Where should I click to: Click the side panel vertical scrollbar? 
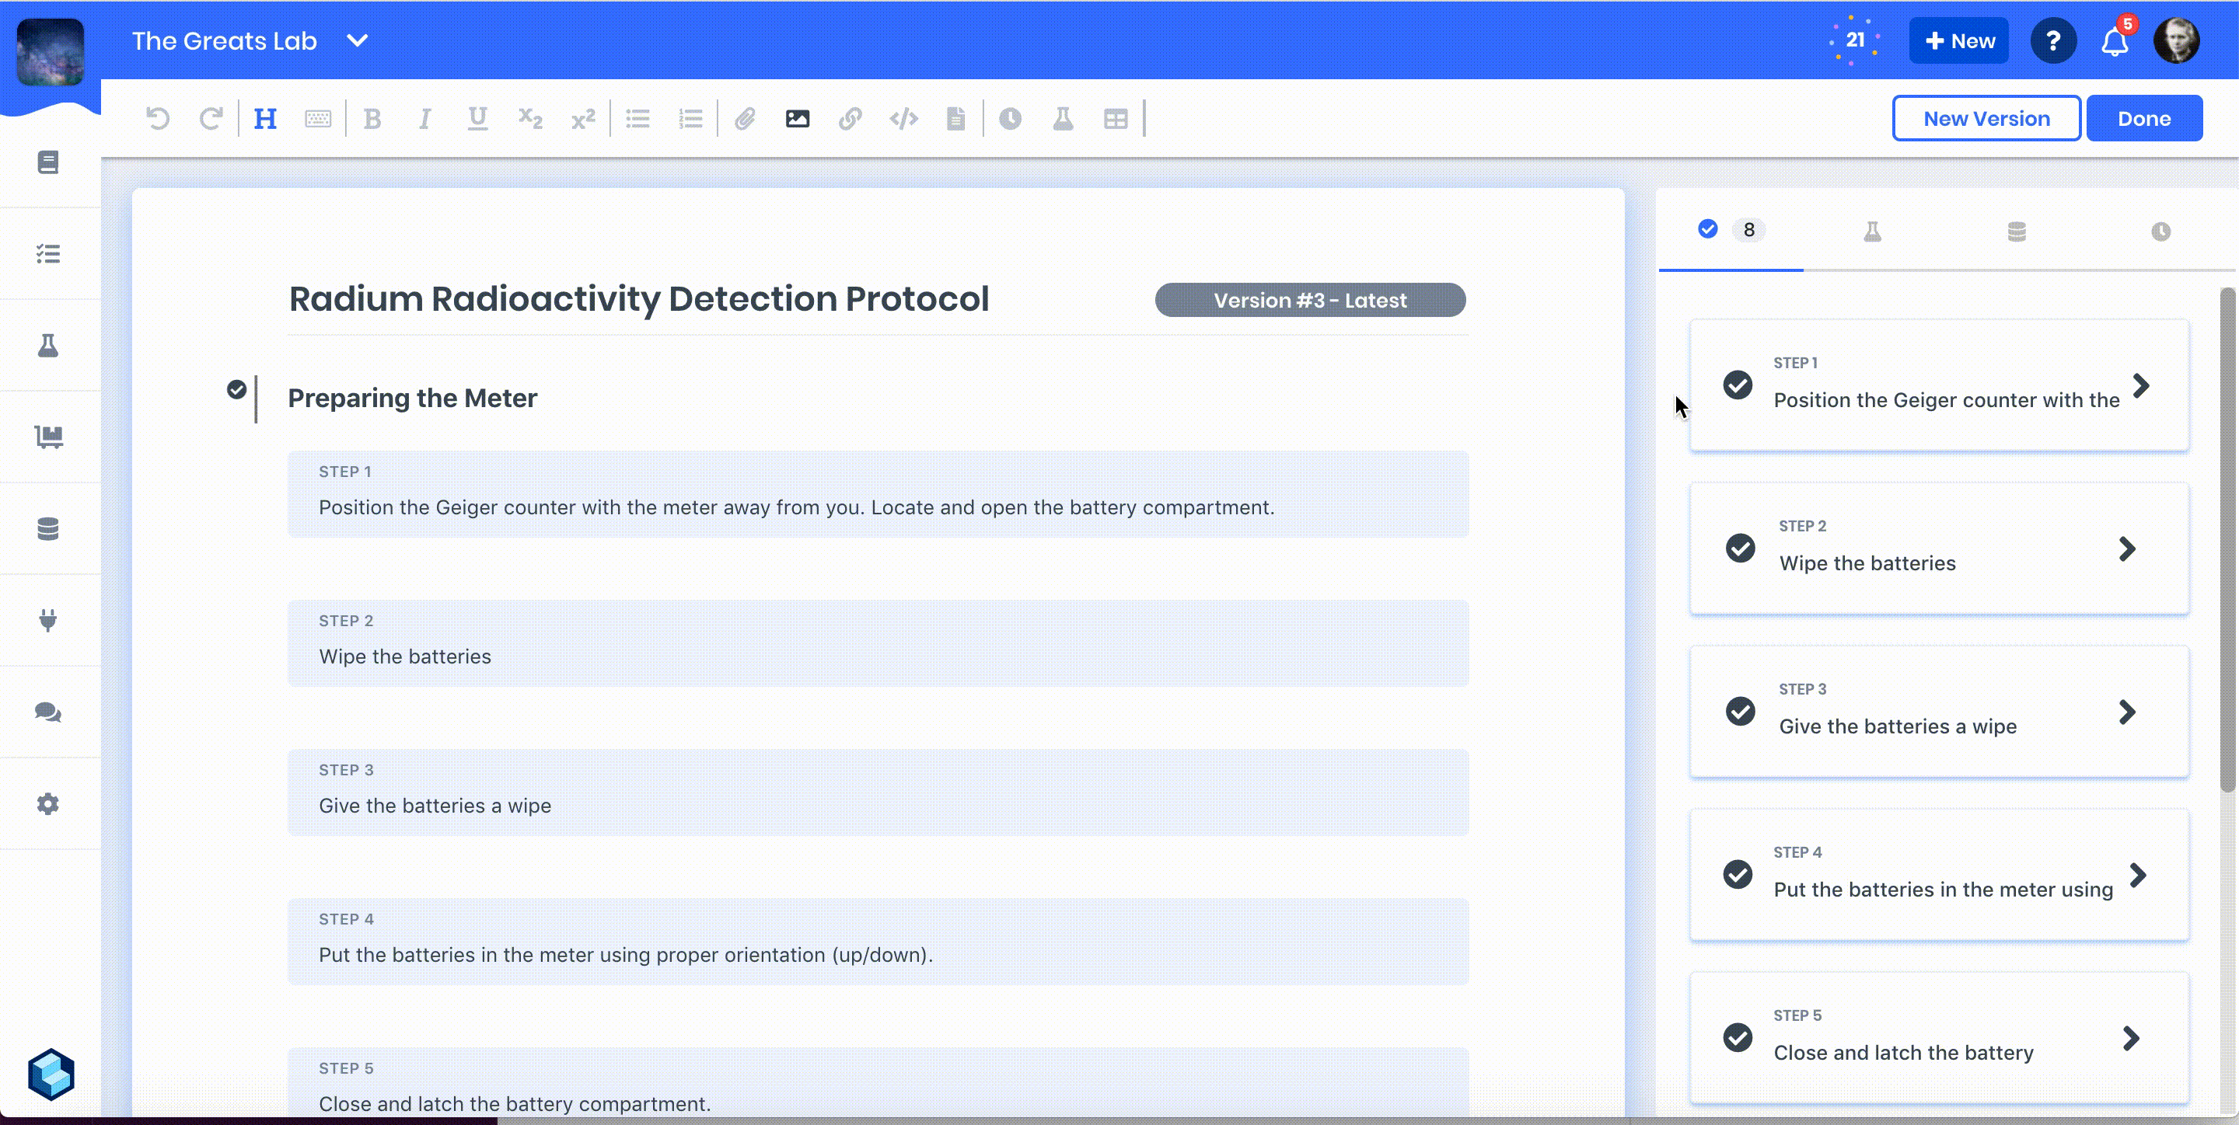(2226, 538)
